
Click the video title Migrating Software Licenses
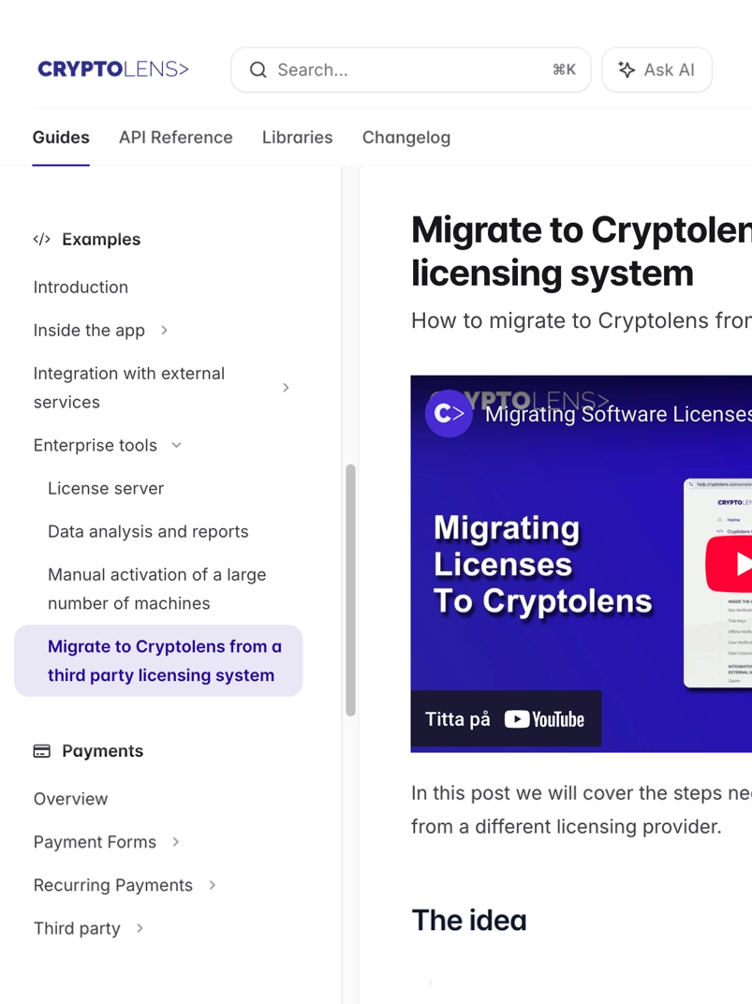[x=618, y=414]
